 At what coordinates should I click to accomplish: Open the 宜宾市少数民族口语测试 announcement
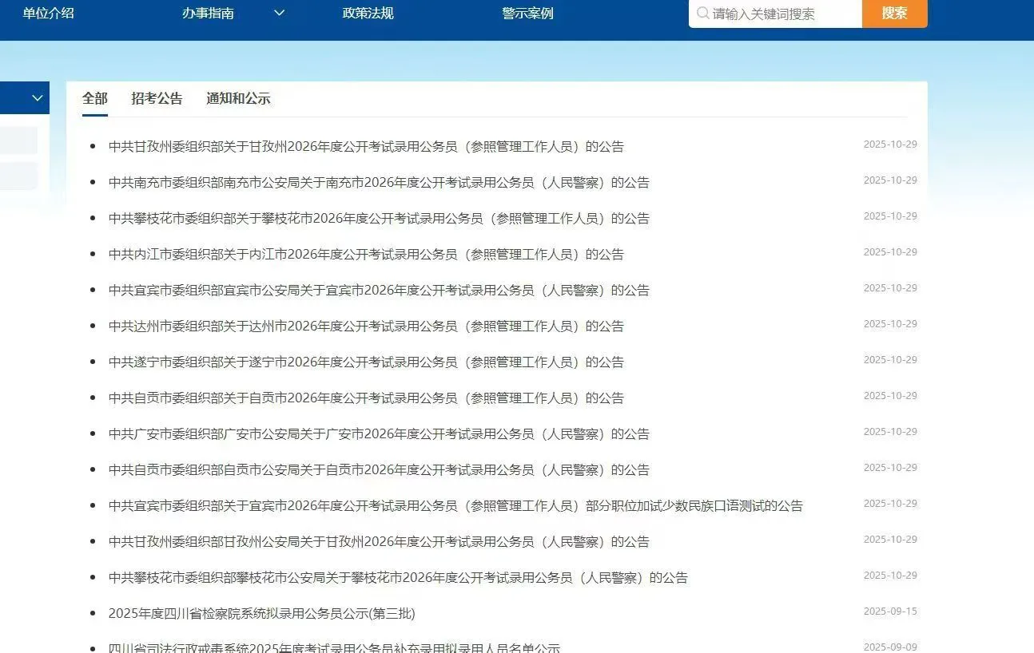[456, 505]
